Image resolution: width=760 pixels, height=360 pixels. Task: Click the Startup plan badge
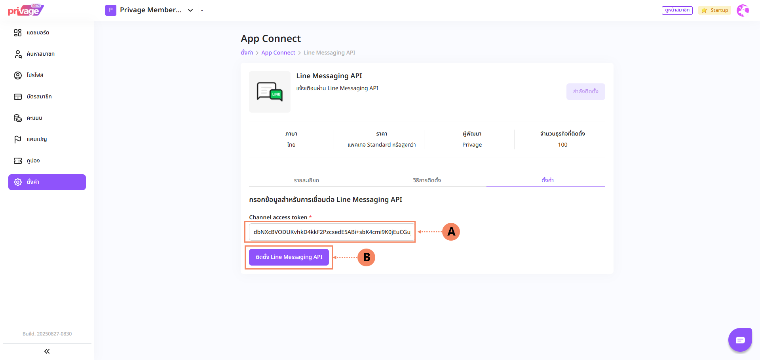[715, 10]
